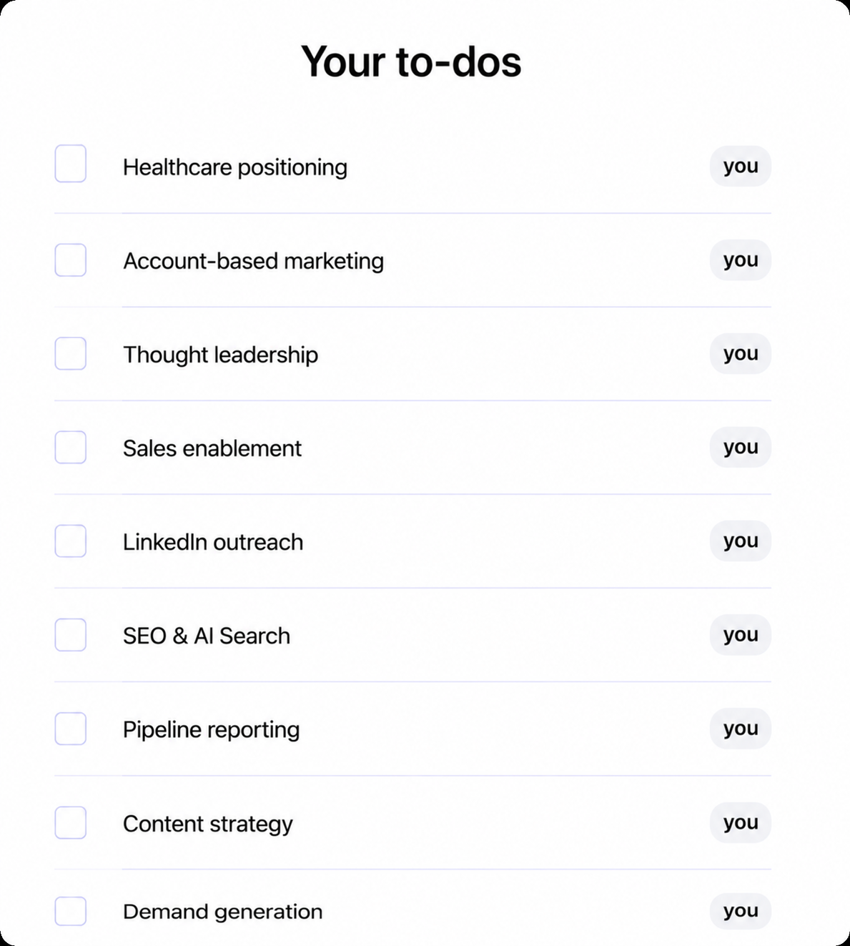
Task: Open the Demand generation task text
Action: (x=223, y=912)
